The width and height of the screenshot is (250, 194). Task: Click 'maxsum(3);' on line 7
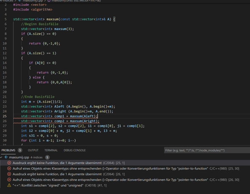[x=64, y=29]
